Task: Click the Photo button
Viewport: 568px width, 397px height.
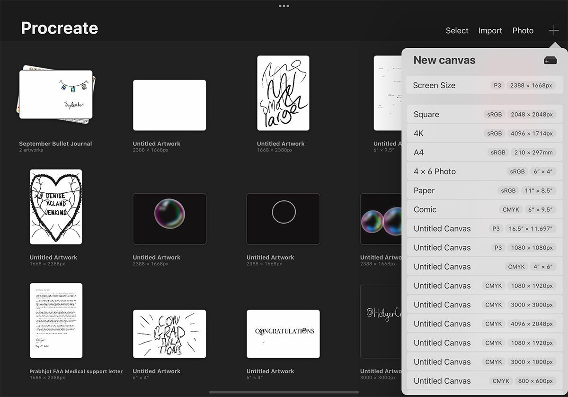Action: (x=523, y=30)
